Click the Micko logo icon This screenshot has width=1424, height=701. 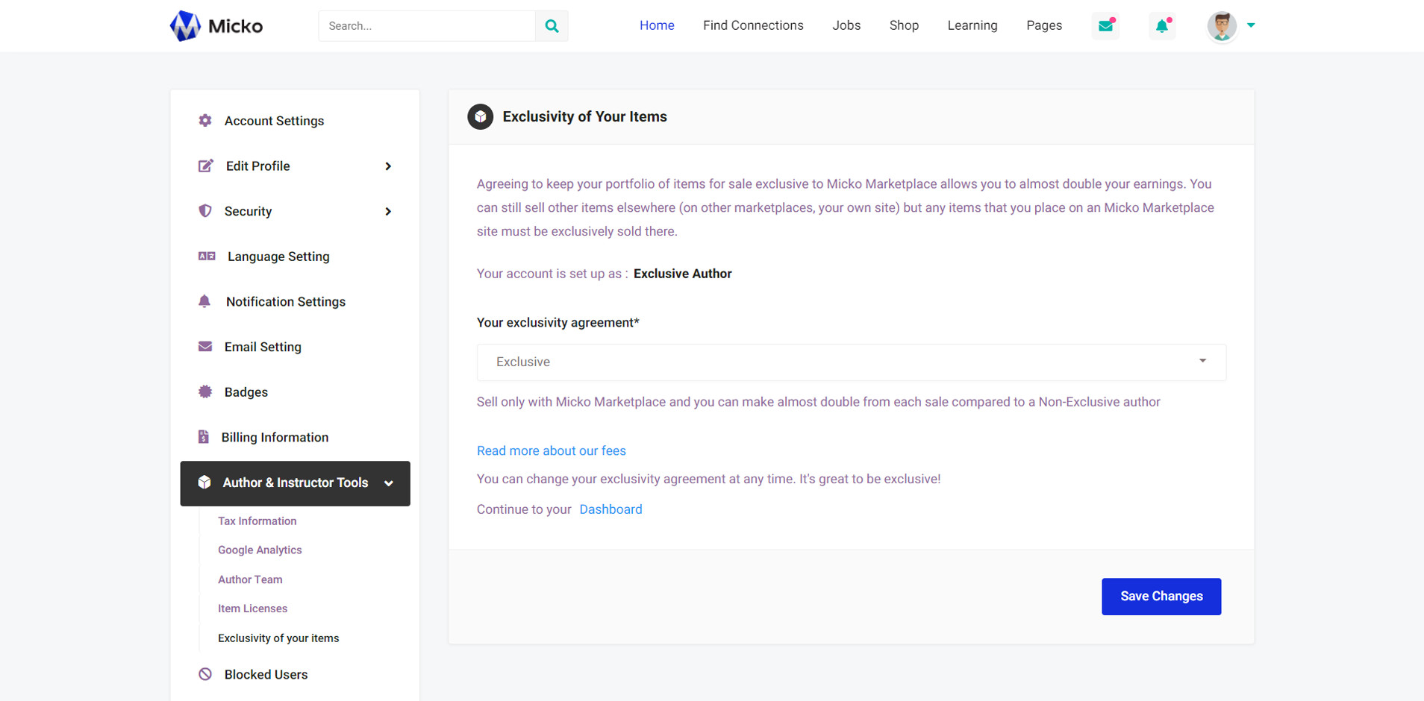pos(185,26)
